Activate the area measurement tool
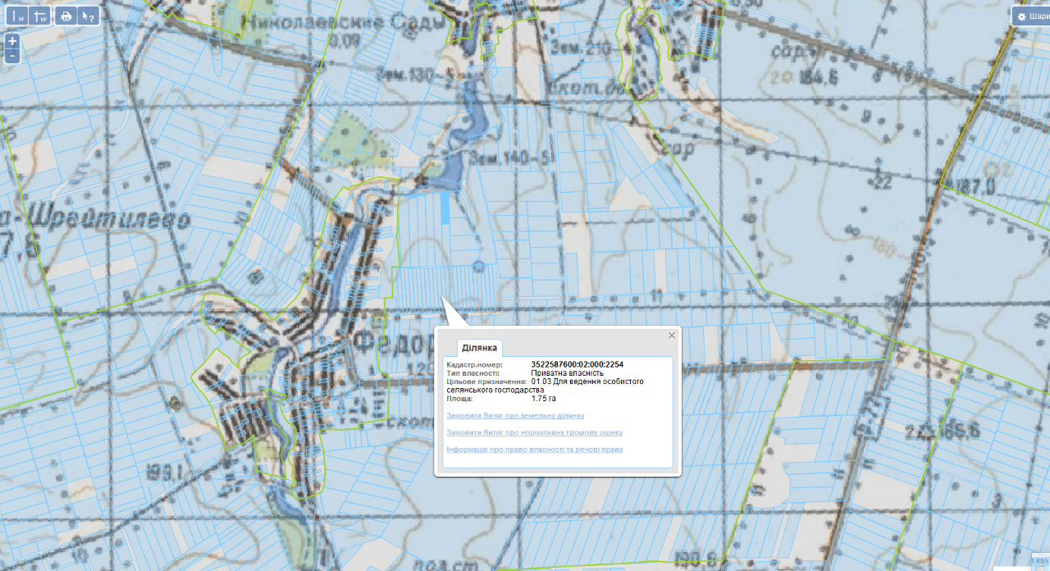 point(39,16)
